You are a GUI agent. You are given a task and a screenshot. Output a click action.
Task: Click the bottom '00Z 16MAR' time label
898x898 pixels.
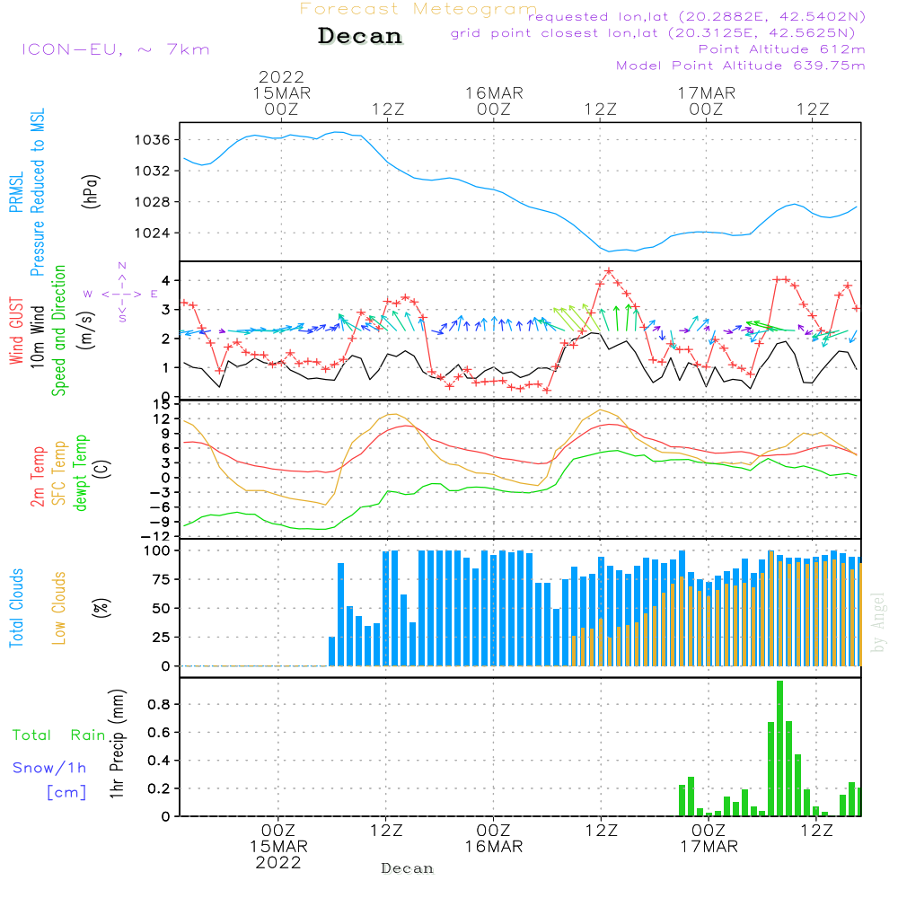[x=493, y=839]
